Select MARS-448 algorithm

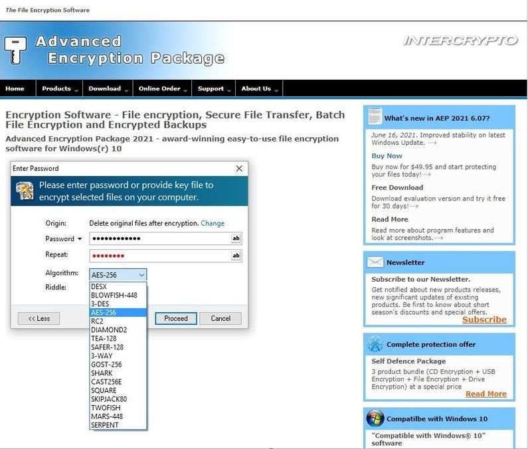click(x=118, y=416)
